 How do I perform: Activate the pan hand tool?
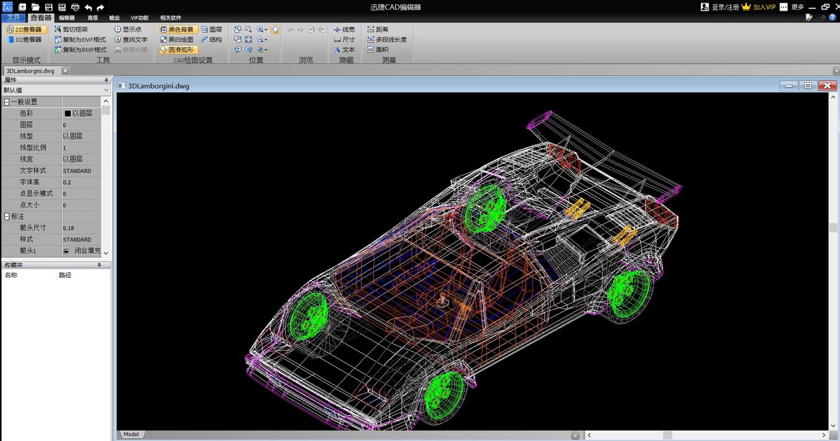(274, 30)
